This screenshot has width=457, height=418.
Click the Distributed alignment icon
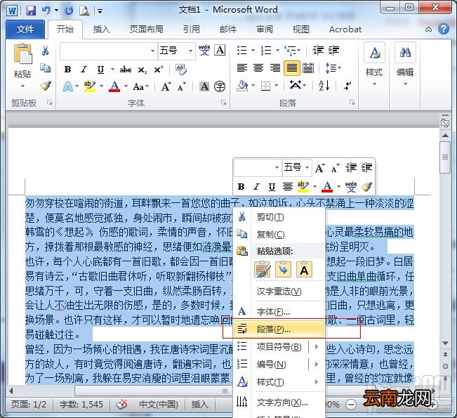[308, 68]
